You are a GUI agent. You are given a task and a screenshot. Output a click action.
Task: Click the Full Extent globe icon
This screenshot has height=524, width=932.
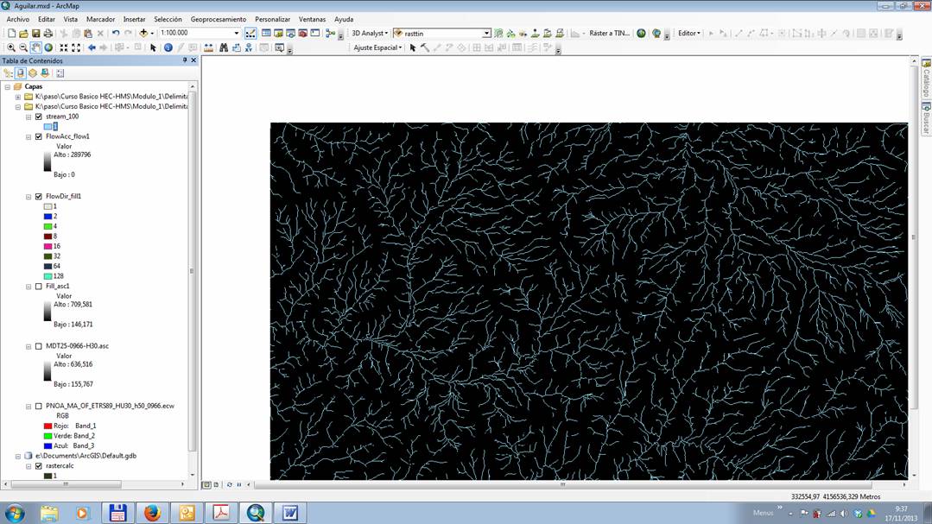coord(48,47)
